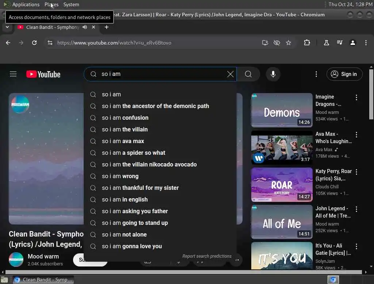Open media controls icon in toolbar
The image size is (374, 284).
tap(340, 43)
